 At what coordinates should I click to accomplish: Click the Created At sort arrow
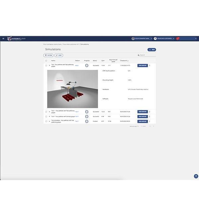coord(128,61)
